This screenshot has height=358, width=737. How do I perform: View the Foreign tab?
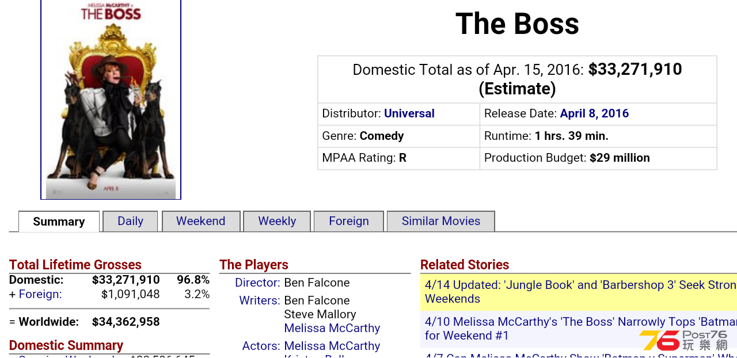click(349, 221)
